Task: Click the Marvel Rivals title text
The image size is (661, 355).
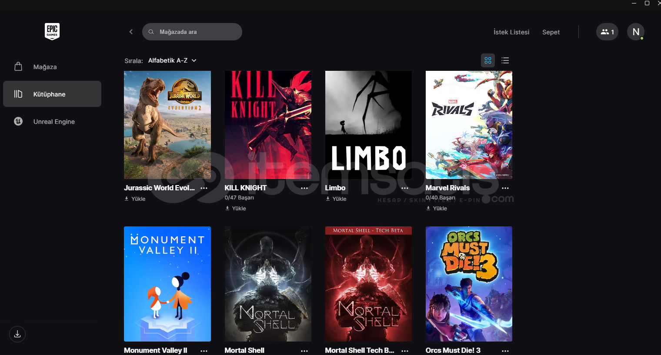Action: tap(447, 188)
